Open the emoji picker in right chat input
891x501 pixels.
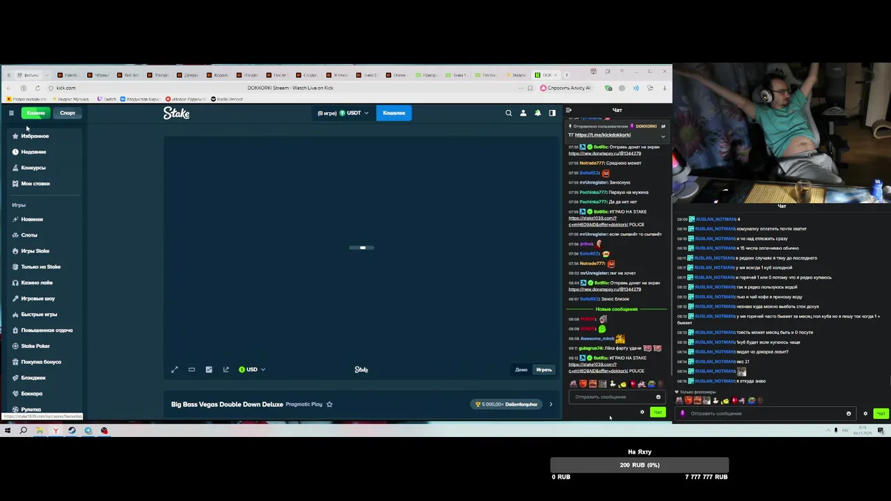(849, 414)
